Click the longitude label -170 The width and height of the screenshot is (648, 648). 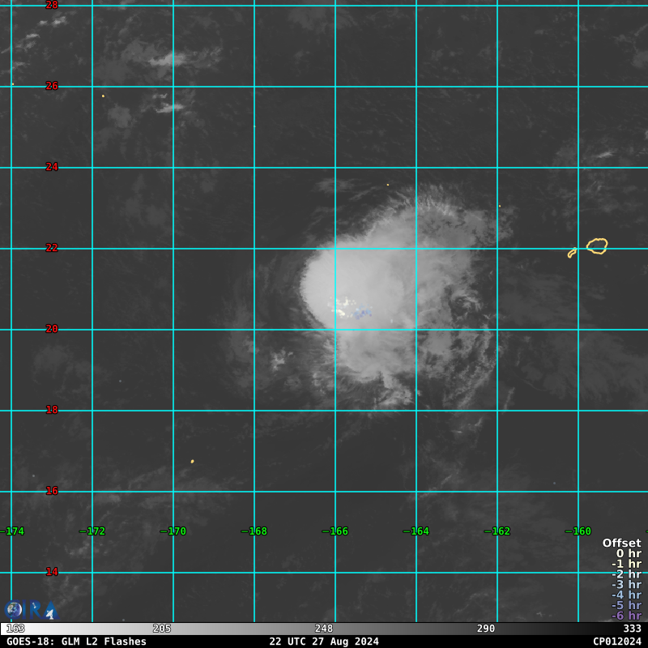(x=173, y=531)
